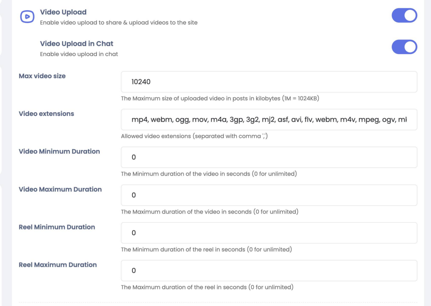431x306 pixels.
Task: Select the Video Minimum Duration field
Action: (269, 158)
